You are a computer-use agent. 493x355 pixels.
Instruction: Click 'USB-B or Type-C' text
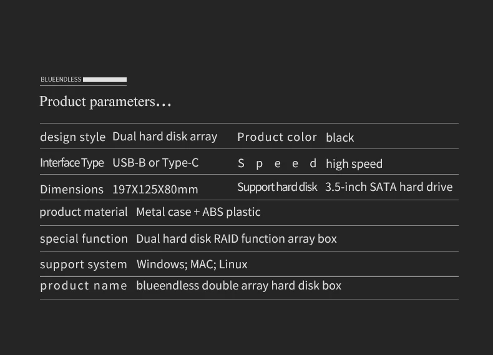(155, 163)
